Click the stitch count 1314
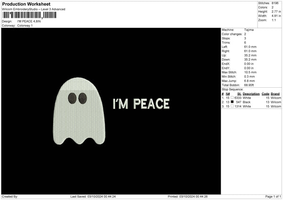Image resolution: width=283 pixels, height=200 pixels. pyautogui.click(x=238, y=107)
